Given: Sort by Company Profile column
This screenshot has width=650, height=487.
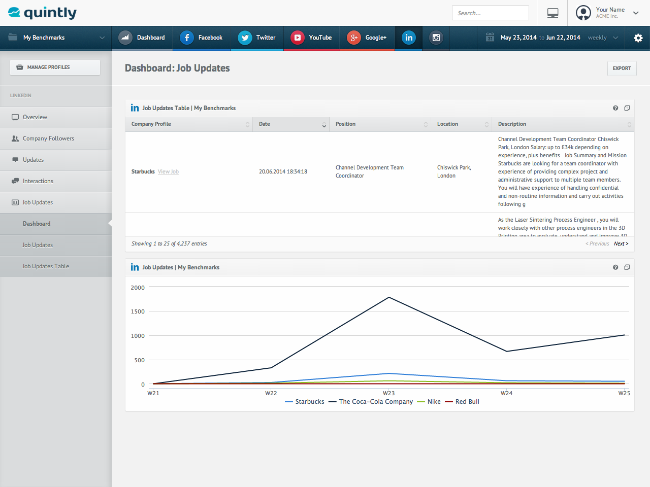Looking at the screenshot, I should point(189,124).
